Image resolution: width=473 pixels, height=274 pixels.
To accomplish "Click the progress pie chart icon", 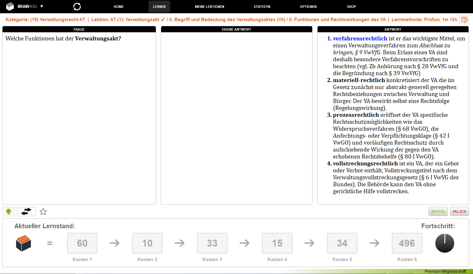I will coord(445,243).
